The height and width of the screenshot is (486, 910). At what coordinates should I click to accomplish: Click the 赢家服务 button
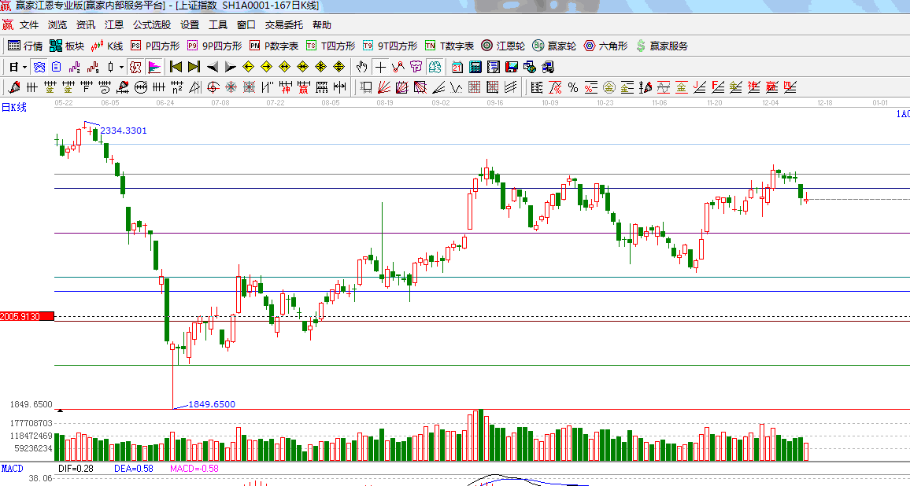[661, 46]
